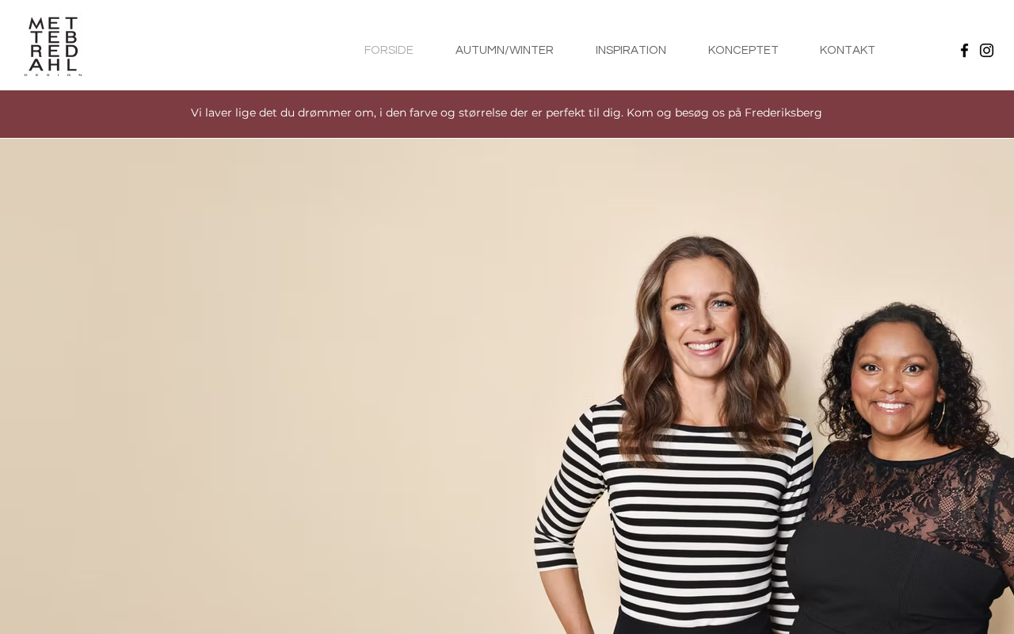This screenshot has width=1014, height=634.
Task: Open the Facebook page icon
Action: 964,50
